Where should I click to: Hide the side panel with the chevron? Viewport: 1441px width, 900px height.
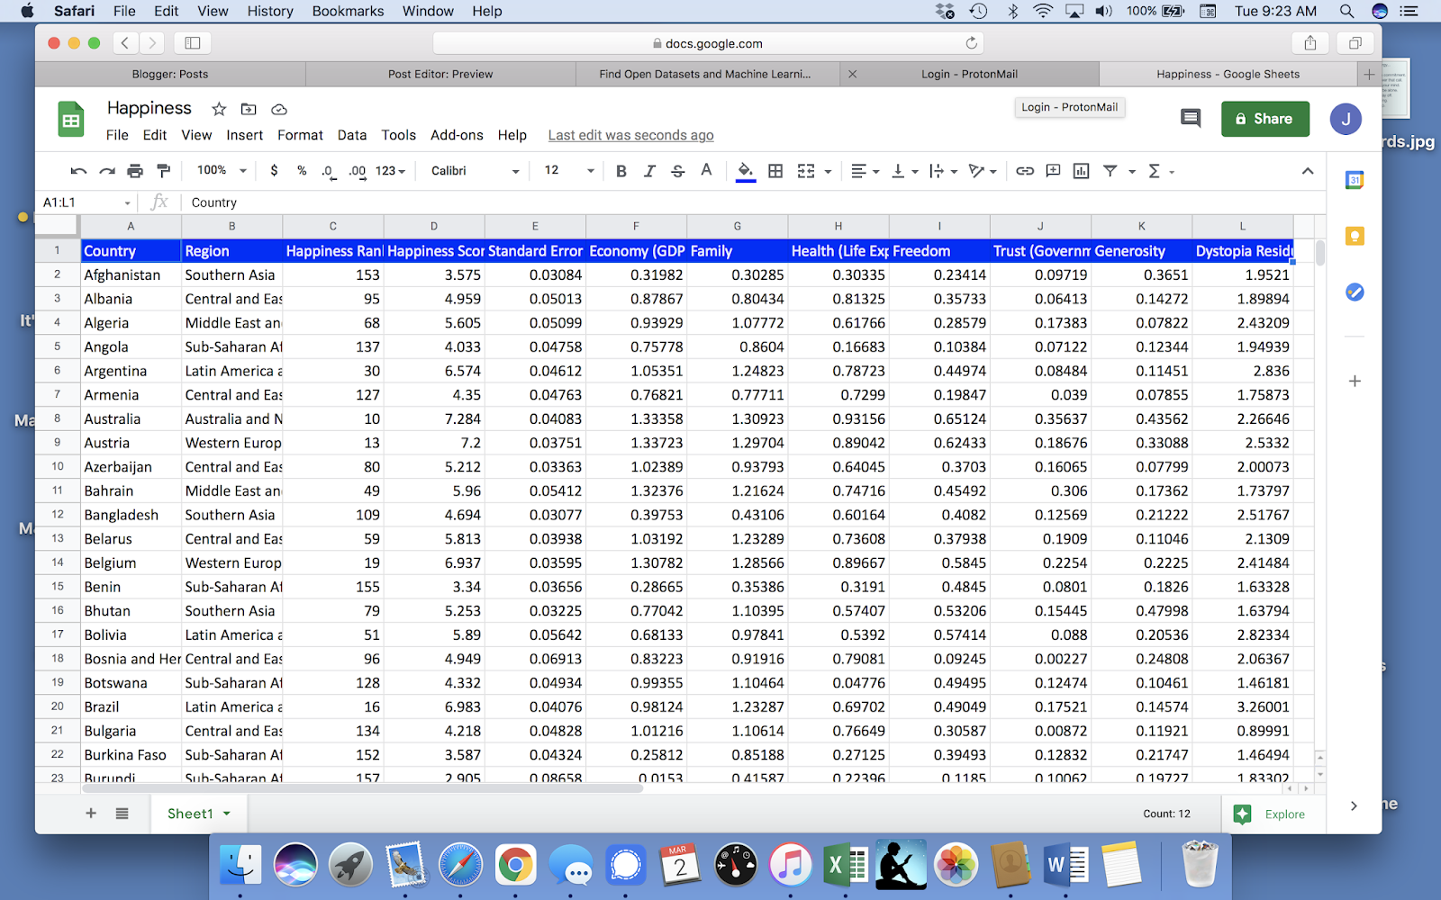1354,805
